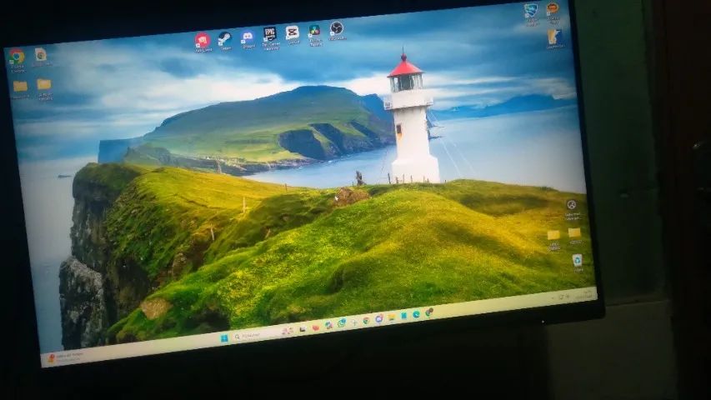Open the weather widget on the taskbar
The height and width of the screenshot is (400, 711).
point(66,357)
